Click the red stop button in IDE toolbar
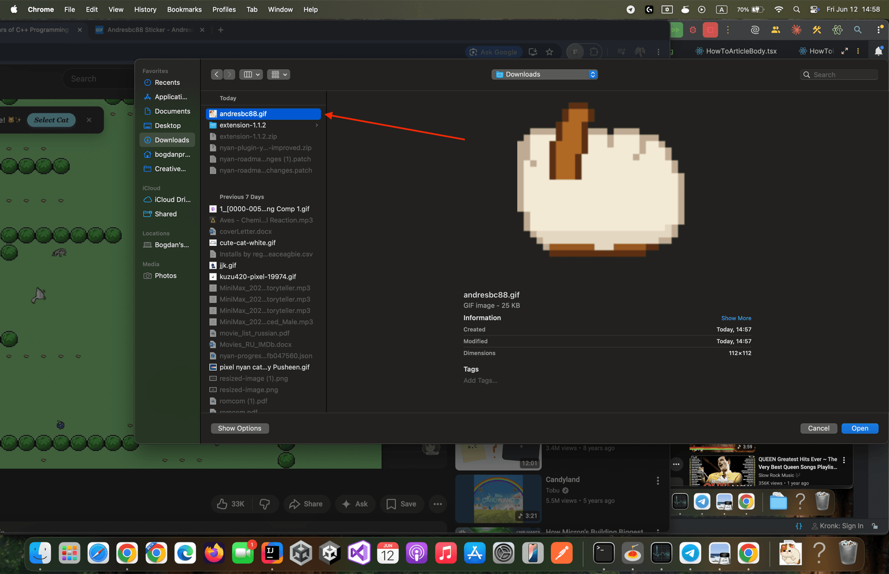This screenshot has height=574, width=889. (710, 30)
